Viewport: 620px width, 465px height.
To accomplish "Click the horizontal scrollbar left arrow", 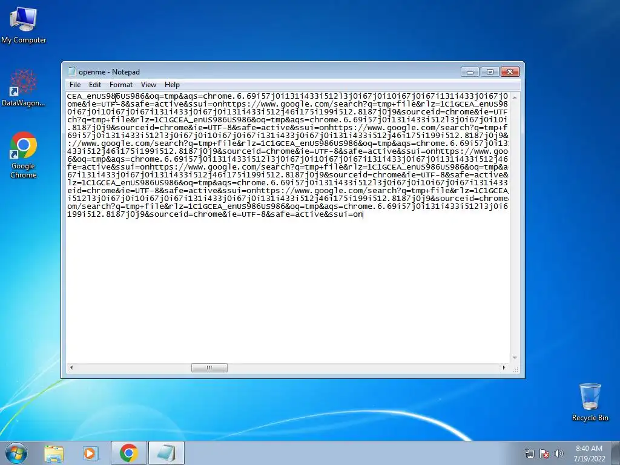I will [71, 368].
